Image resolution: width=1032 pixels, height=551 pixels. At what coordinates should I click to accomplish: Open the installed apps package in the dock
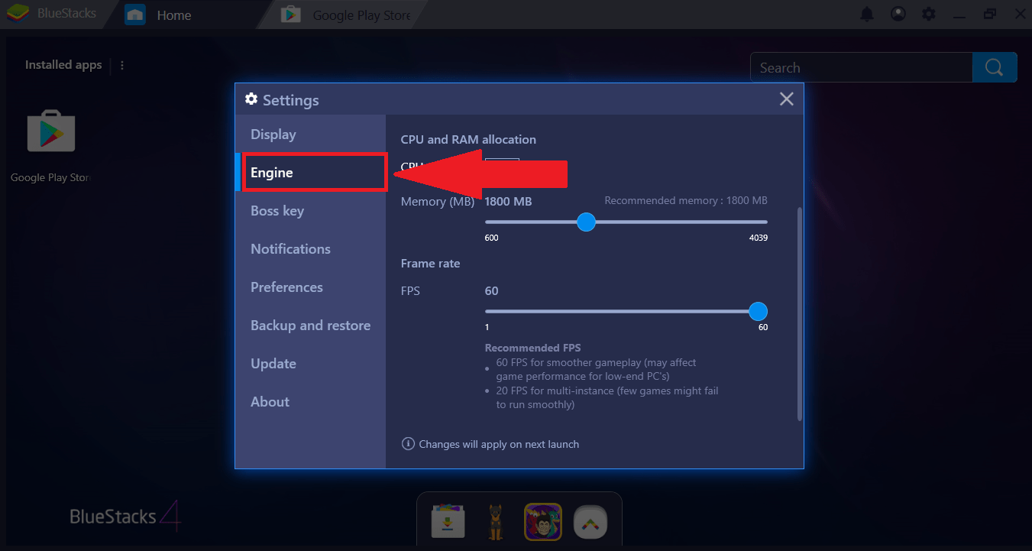pos(448,521)
